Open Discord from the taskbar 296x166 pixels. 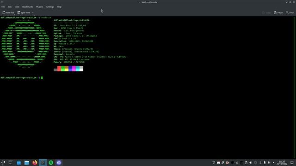pyautogui.click(x=59, y=163)
